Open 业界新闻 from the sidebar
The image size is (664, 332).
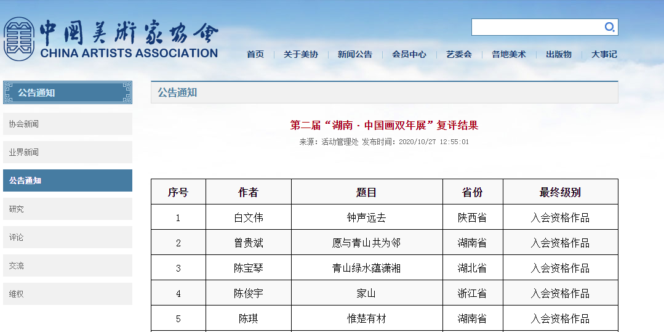point(68,152)
